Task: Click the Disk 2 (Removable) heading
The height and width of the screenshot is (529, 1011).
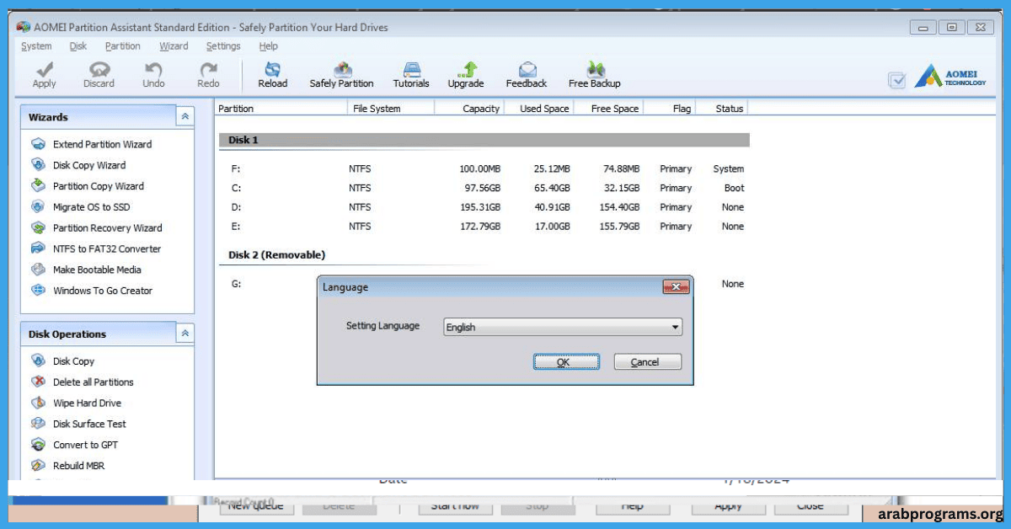Action: pyautogui.click(x=276, y=254)
